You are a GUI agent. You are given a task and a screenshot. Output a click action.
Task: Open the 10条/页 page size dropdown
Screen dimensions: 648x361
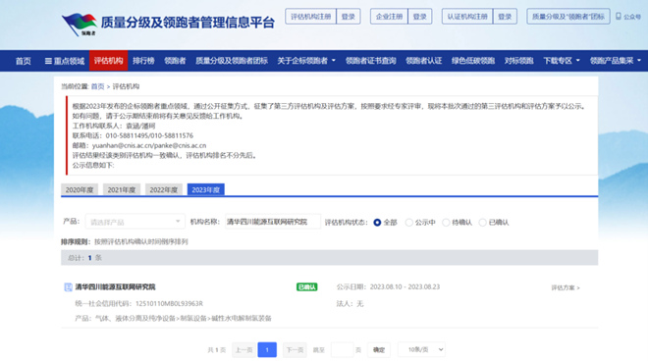coord(421,349)
